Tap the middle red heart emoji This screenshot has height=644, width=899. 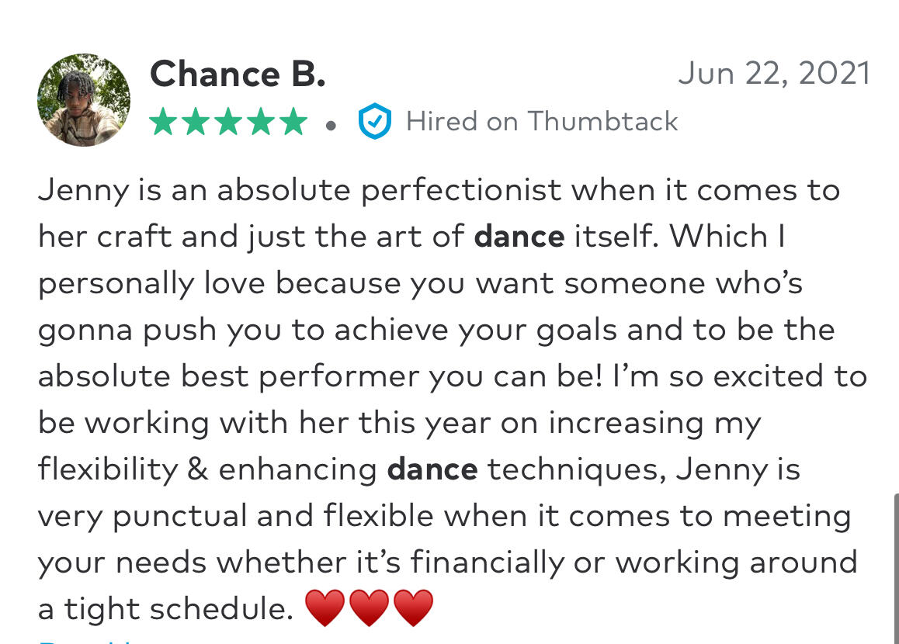point(369,608)
